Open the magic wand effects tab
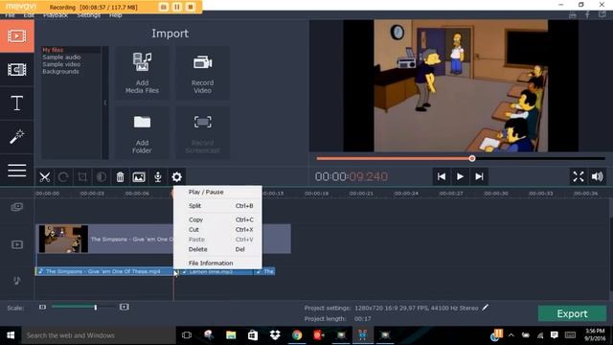This screenshot has height=345, width=613. click(17, 137)
